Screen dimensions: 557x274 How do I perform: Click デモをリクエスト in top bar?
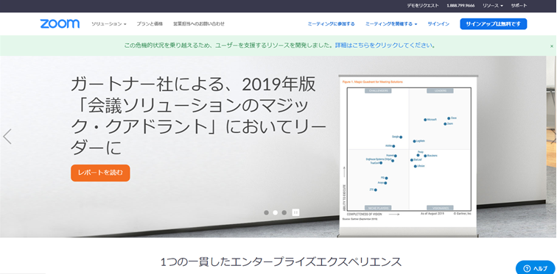(423, 6)
